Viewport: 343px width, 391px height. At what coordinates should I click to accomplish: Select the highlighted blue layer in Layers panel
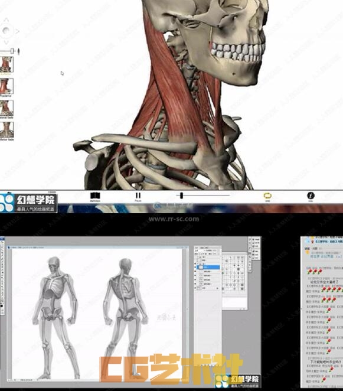[x=208, y=267]
